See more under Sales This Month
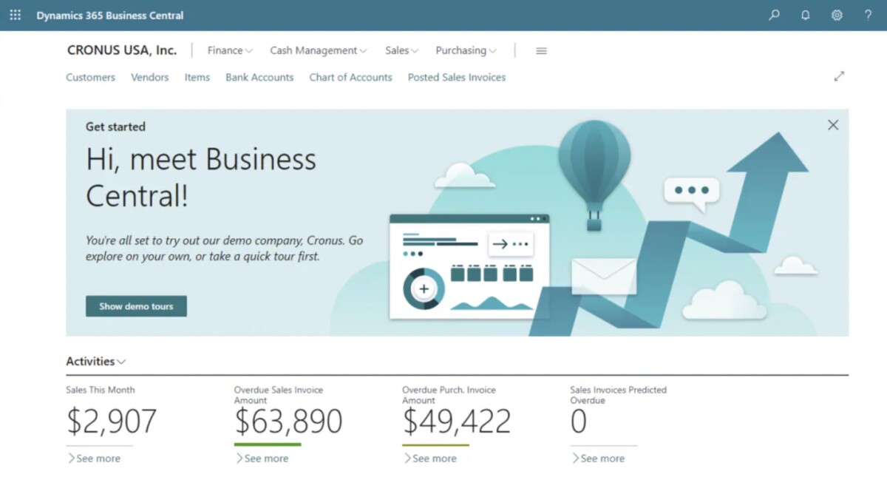This screenshot has width=887, height=483. click(94, 459)
